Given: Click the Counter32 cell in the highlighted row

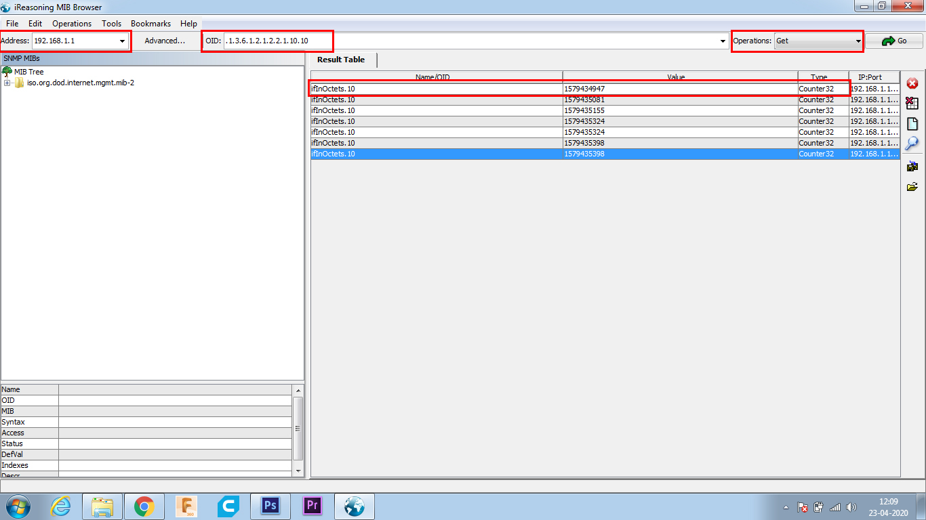Looking at the screenshot, I should coord(823,154).
